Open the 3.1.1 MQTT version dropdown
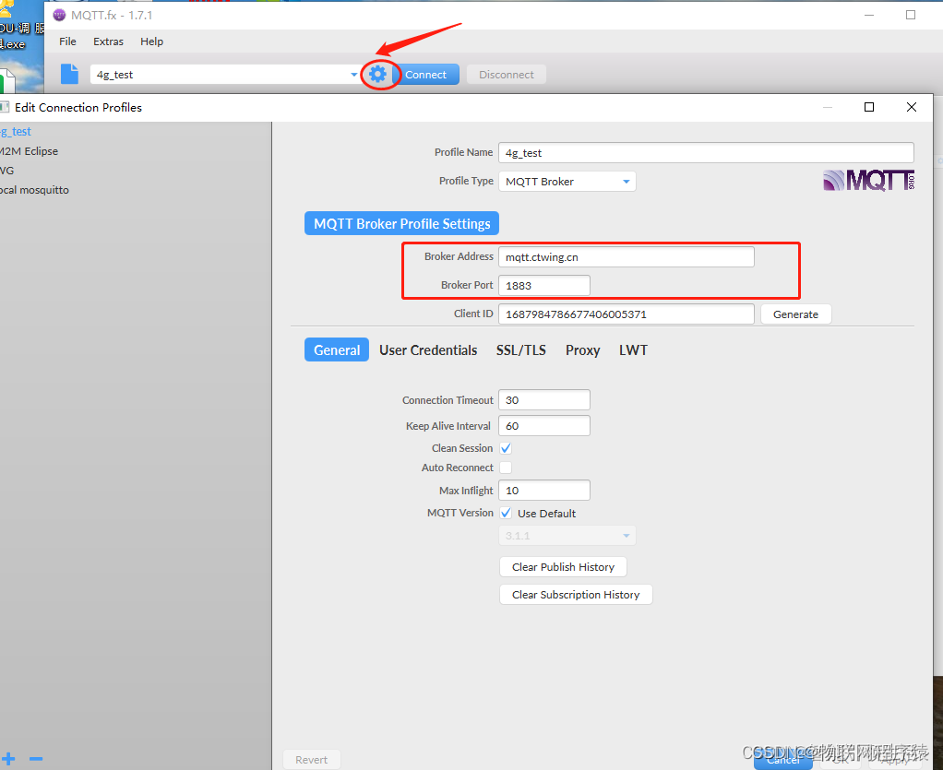The image size is (943, 770). tap(567, 536)
